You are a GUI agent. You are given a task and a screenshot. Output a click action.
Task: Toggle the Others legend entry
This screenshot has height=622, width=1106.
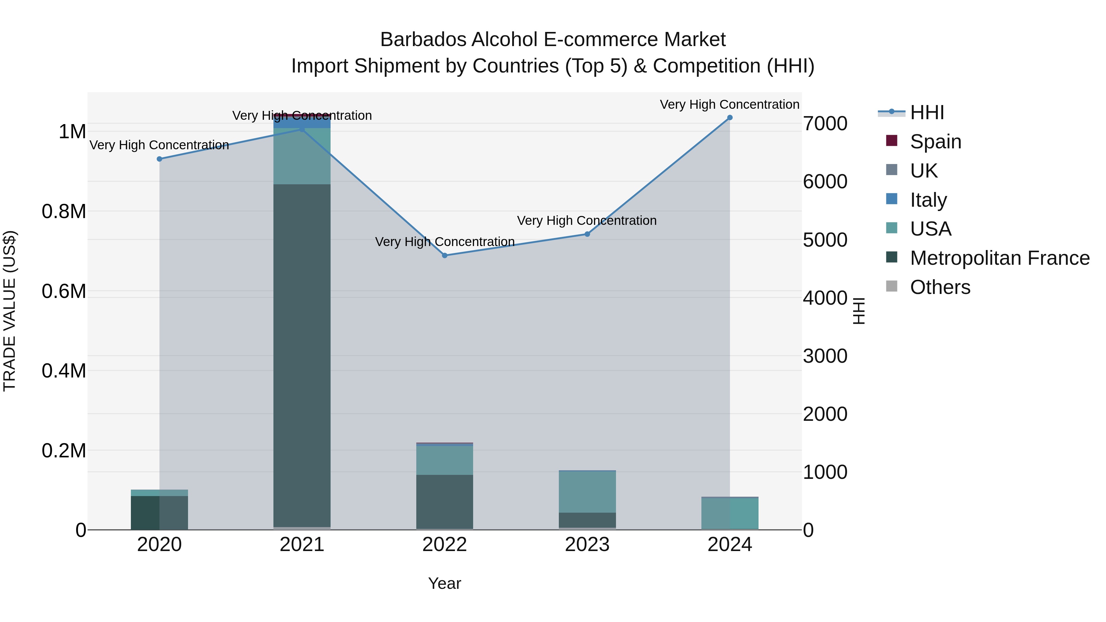(928, 287)
